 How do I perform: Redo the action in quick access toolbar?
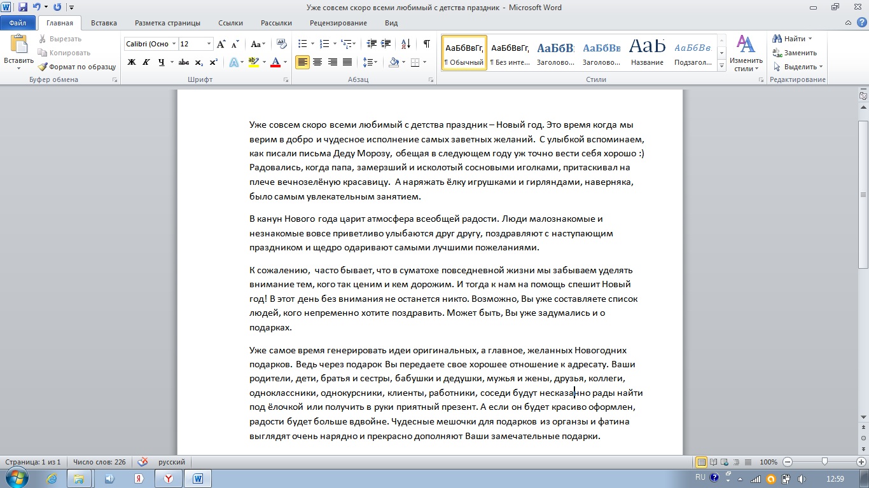pyautogui.click(x=58, y=8)
